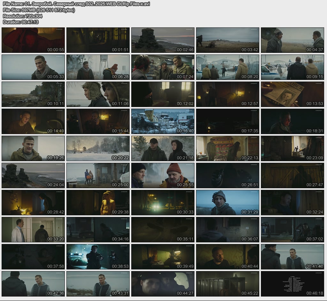Click the police car frame at 00:08:20

click(x=228, y=67)
